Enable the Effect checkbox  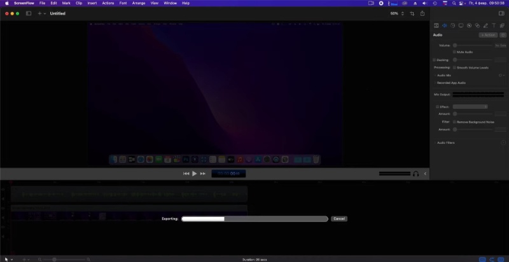(437, 107)
